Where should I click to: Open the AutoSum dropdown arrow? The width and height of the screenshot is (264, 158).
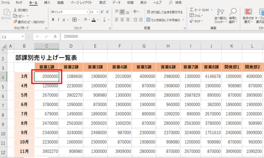tap(212, 10)
